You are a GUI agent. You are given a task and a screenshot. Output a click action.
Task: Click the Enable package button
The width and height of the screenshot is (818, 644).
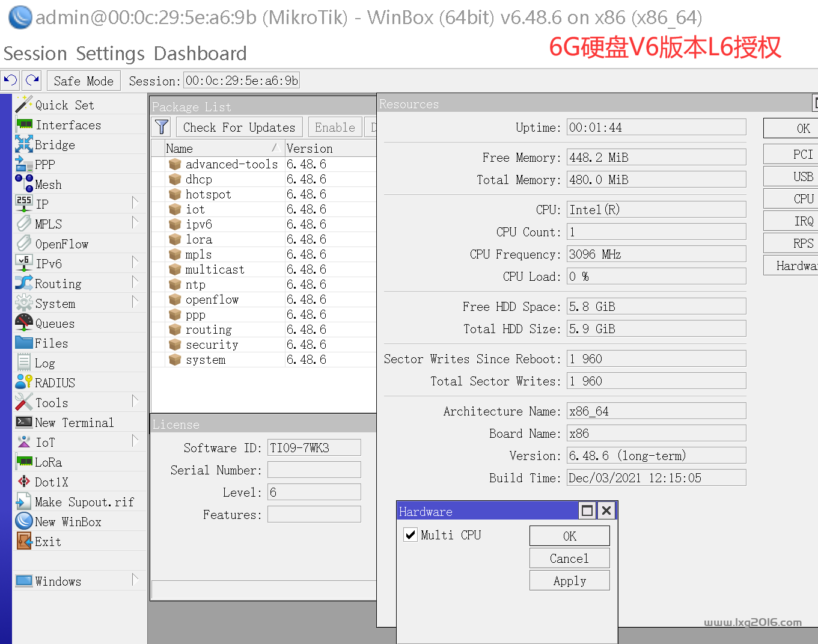pyautogui.click(x=335, y=127)
